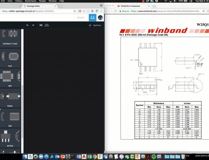Viewport: 209px width, 160px height.
Task: Click the winbond.com URL field
Action: (x=165, y=11)
